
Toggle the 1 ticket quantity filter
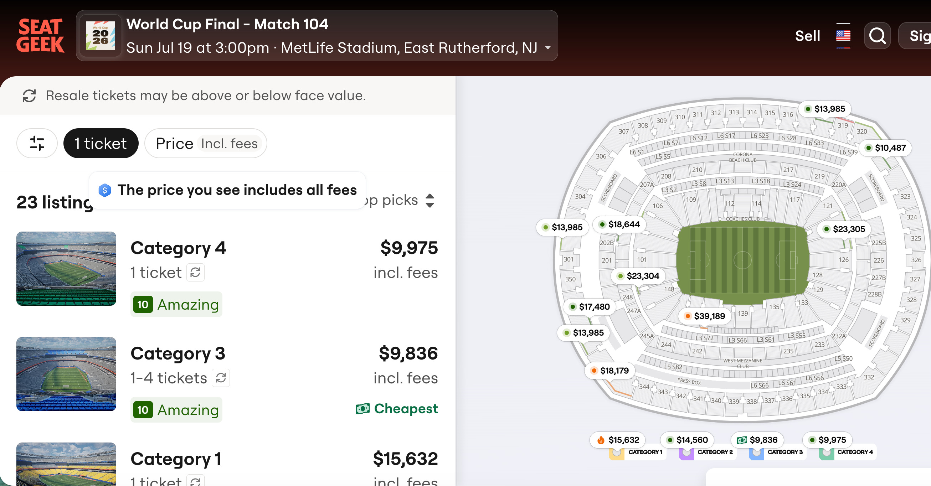[101, 144]
